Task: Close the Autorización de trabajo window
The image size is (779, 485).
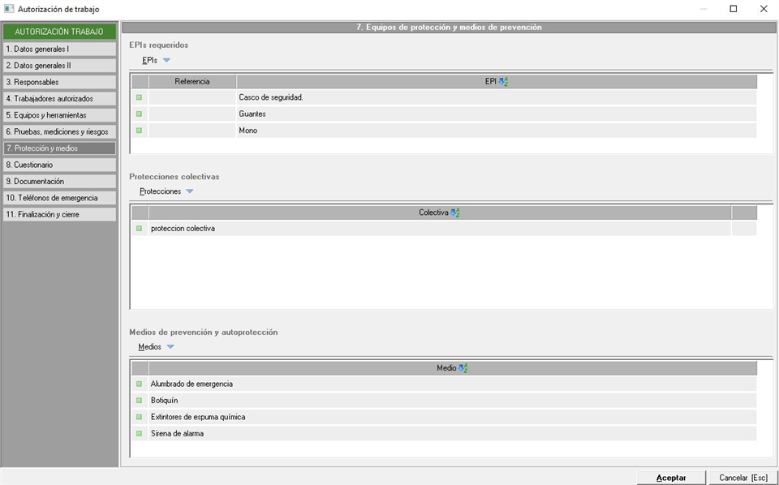Action: (x=764, y=9)
